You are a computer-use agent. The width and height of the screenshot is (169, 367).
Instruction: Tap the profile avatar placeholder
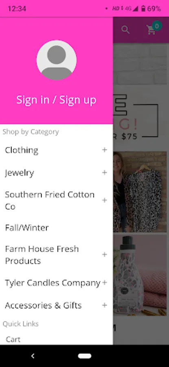(56, 60)
